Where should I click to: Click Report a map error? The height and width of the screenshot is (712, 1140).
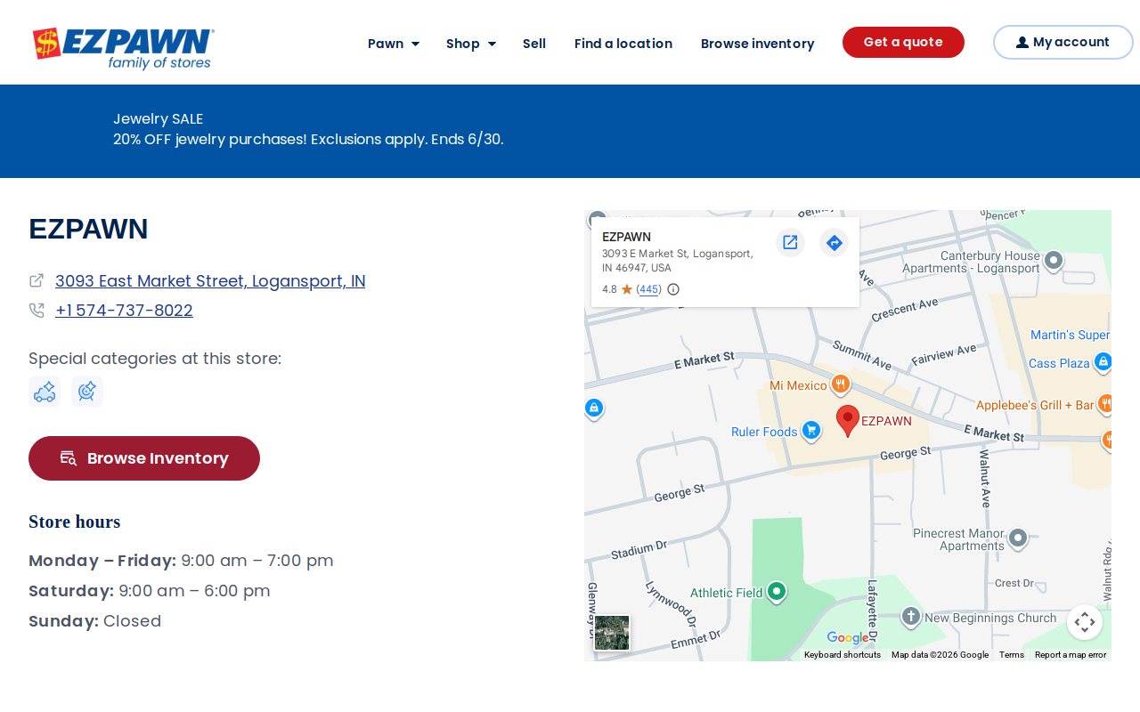coord(1071,655)
